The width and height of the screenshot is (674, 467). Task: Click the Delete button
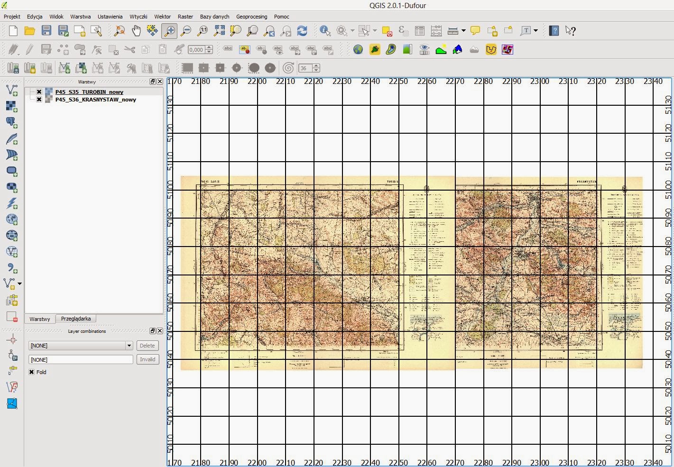pyautogui.click(x=147, y=346)
